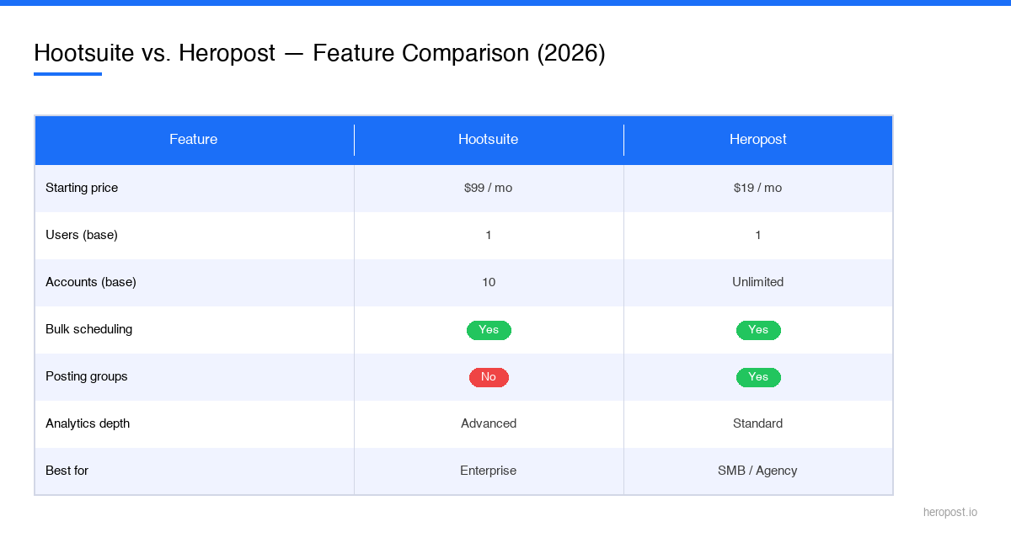Click the red No badge for Posting groups
This screenshot has height=559, width=1011.
pyautogui.click(x=489, y=377)
